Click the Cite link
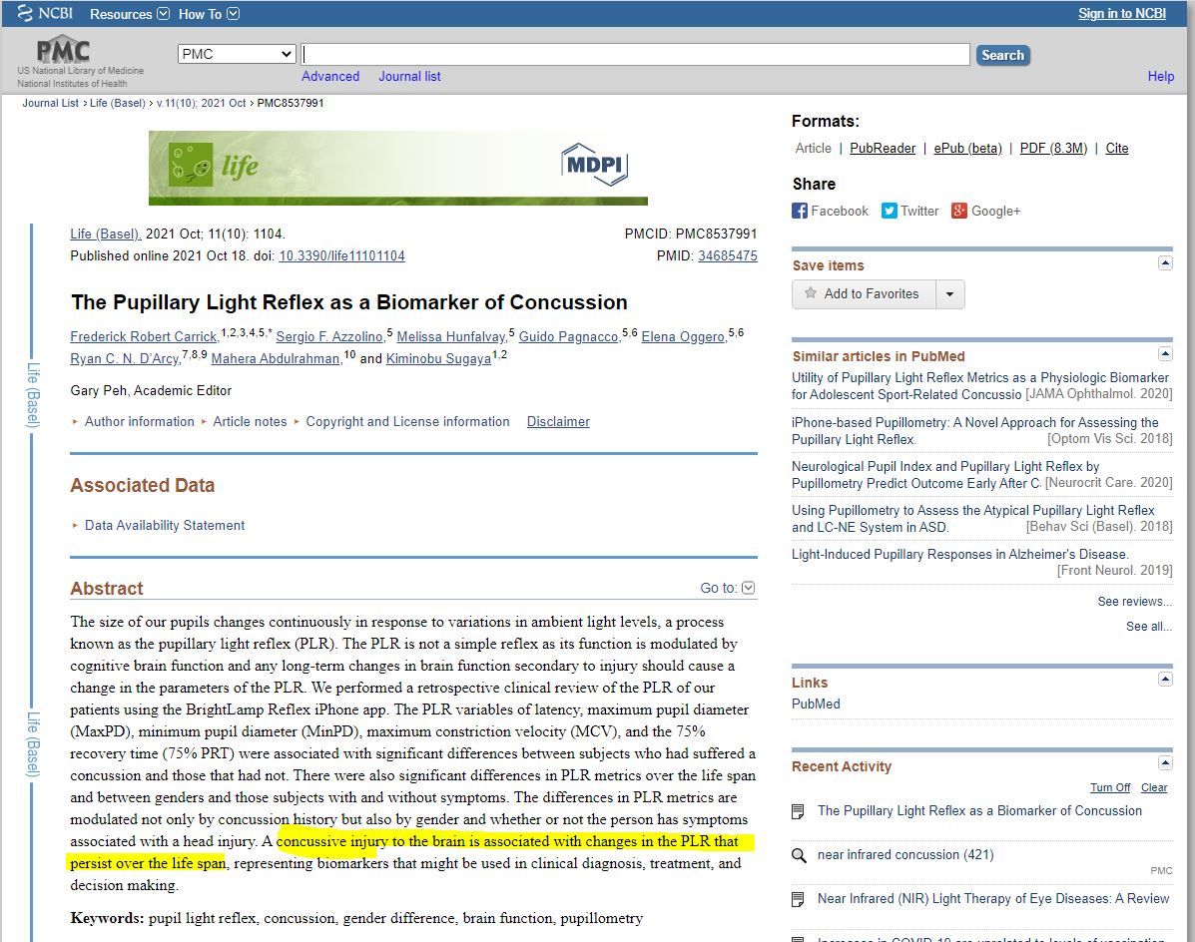Image resolution: width=1195 pixels, height=942 pixels. click(x=1116, y=148)
